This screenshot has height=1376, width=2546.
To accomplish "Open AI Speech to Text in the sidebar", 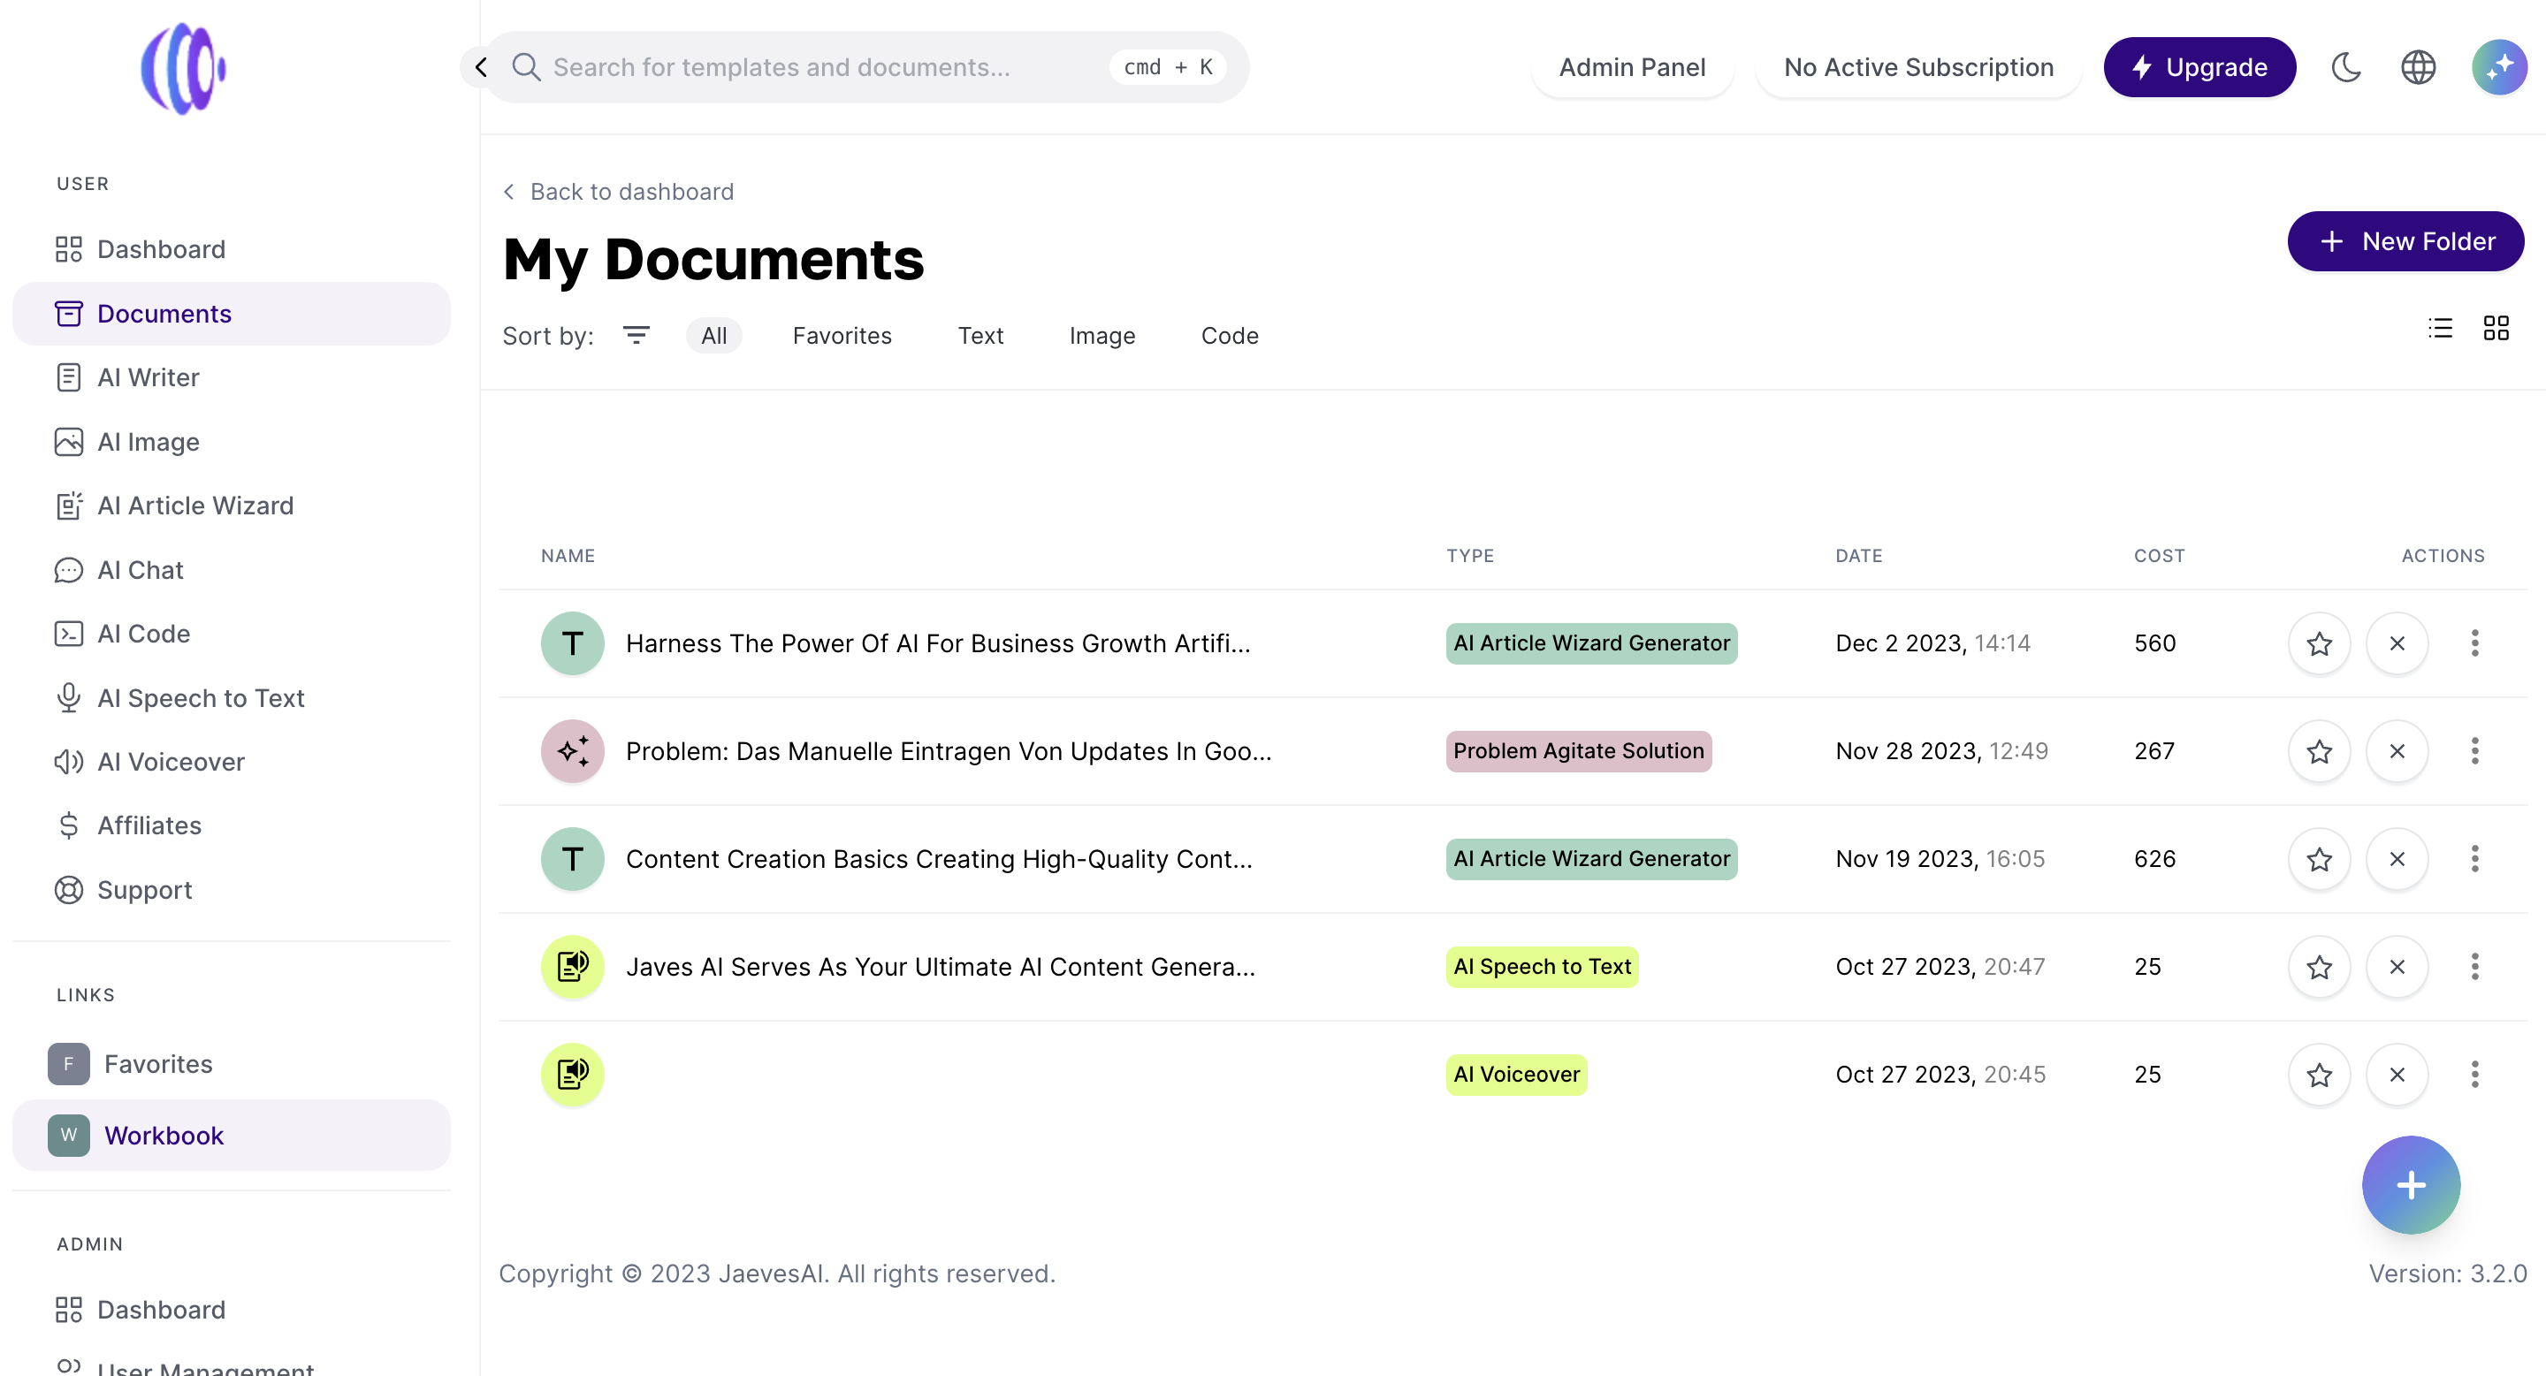I will [x=232, y=697].
